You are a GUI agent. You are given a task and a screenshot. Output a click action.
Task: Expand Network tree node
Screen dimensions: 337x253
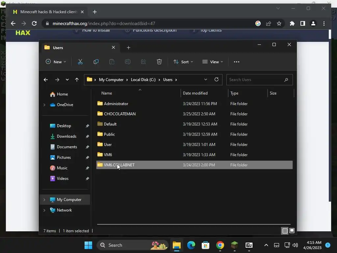click(44, 210)
